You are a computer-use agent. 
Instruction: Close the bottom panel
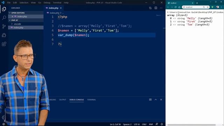point(161,99)
